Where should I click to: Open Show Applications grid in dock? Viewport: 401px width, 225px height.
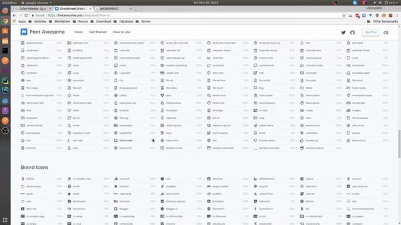click(5, 219)
